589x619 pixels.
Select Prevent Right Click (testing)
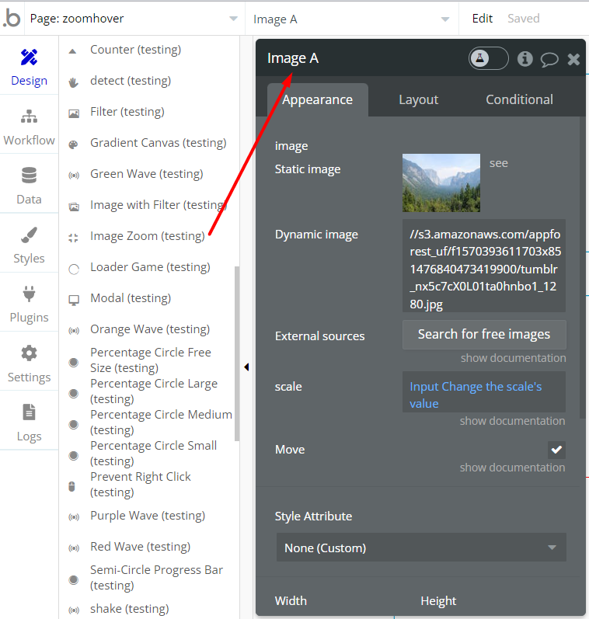[x=140, y=485]
